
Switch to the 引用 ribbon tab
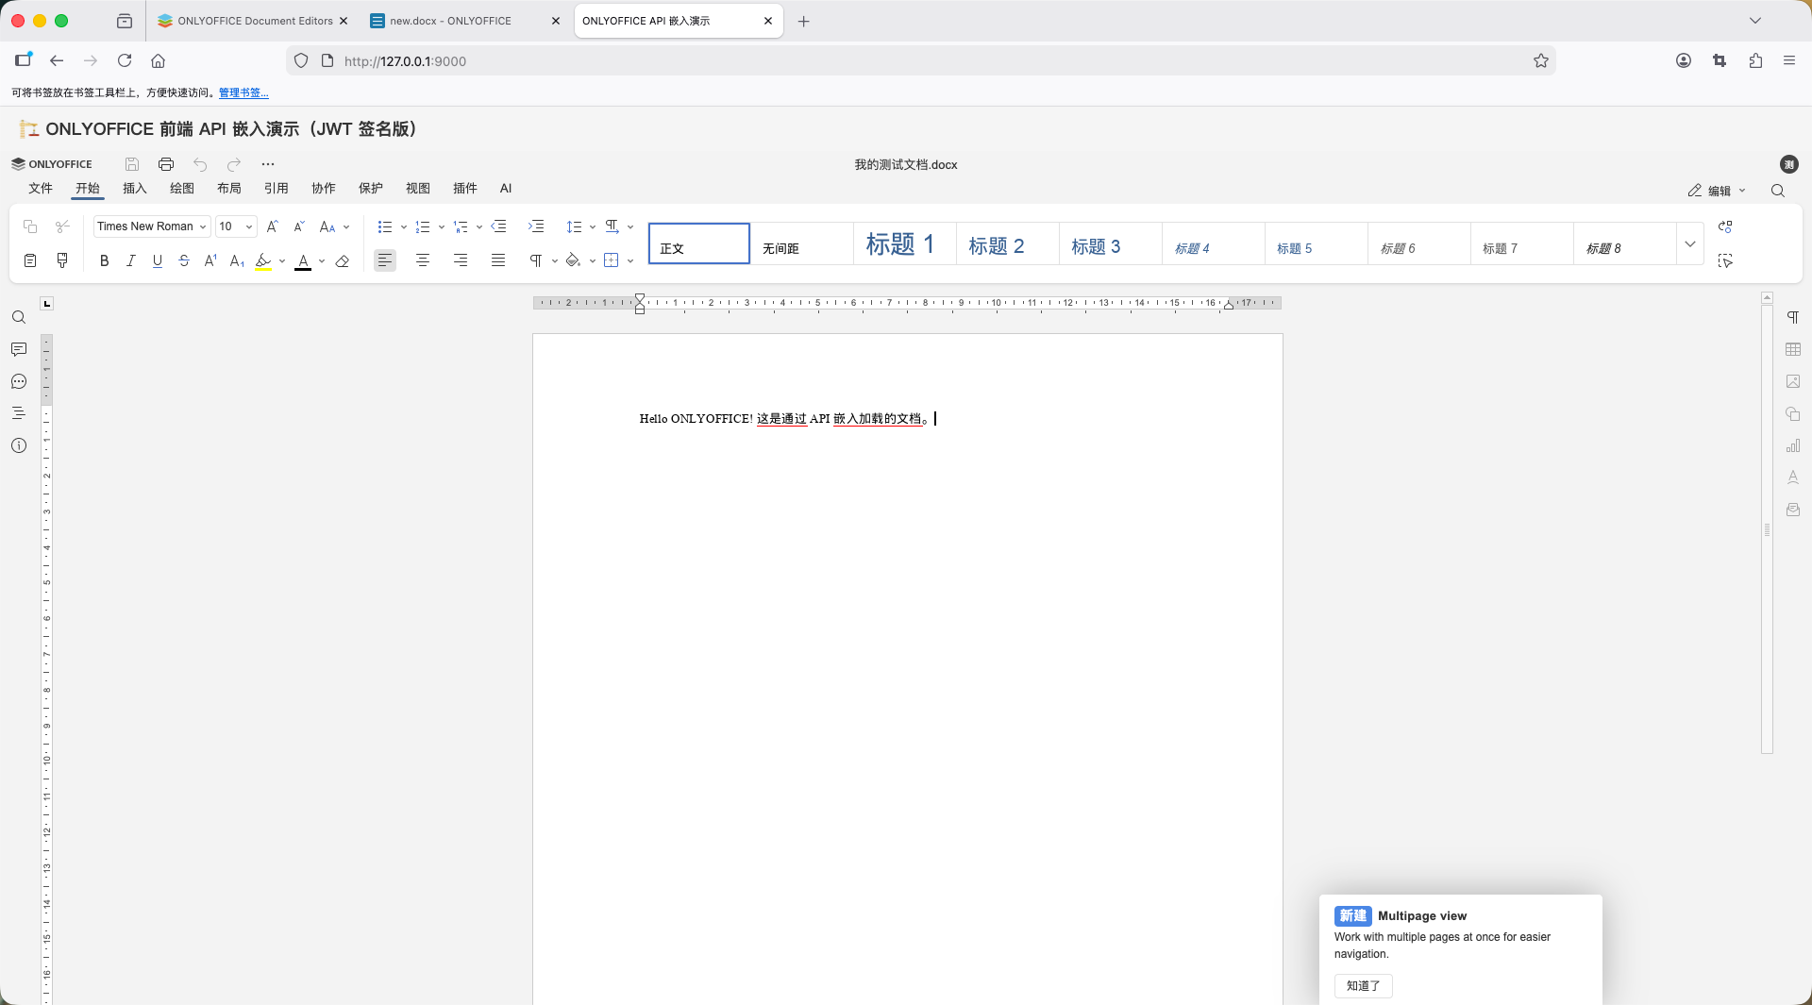click(277, 189)
